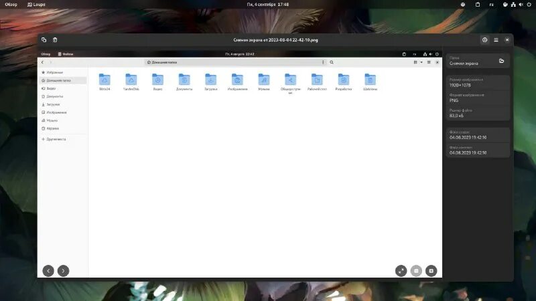Viewport: 536px width, 301px height.
Task: Open the Снимки экрана containing folder icon
Action: 501,61
